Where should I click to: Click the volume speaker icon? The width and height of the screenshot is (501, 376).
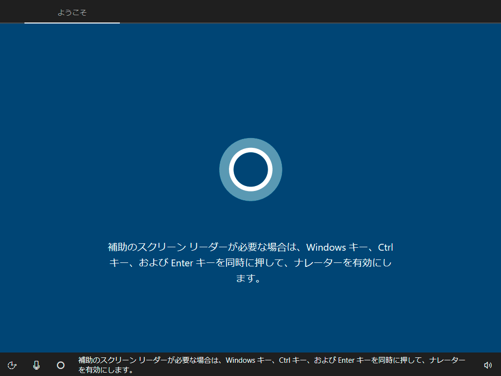click(487, 365)
